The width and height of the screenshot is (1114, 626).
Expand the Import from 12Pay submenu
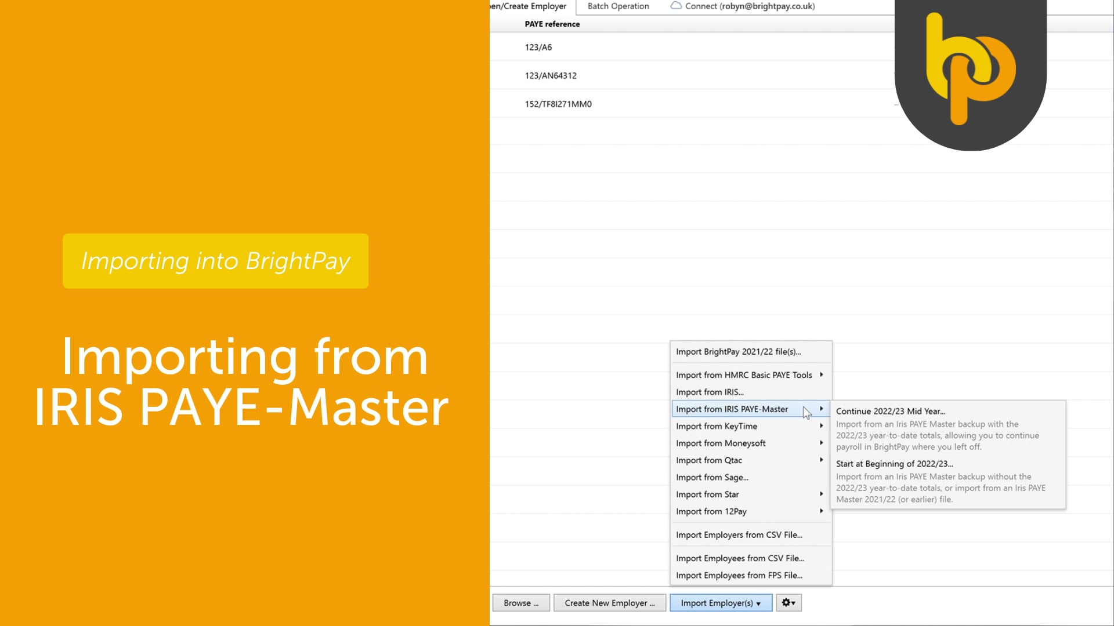pyautogui.click(x=711, y=511)
